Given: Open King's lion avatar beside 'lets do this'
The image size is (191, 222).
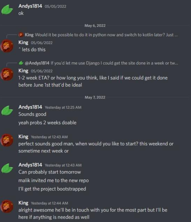Looking at the screenshot, I should tap(7, 46).
